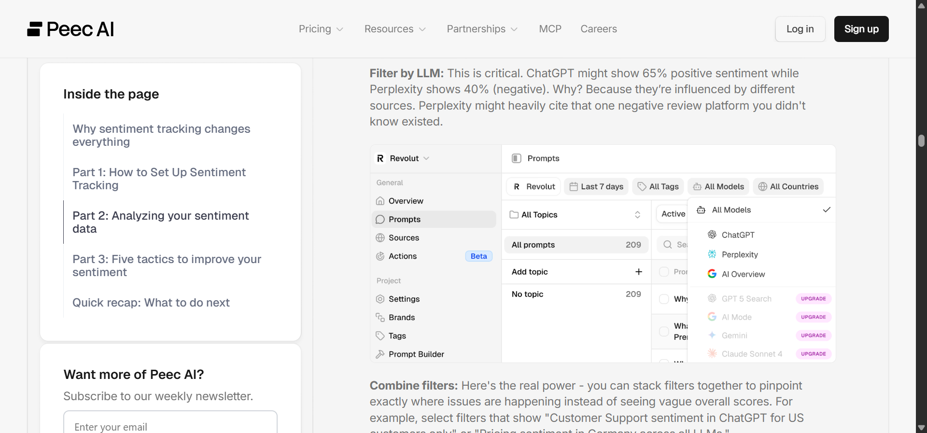This screenshot has height=433, width=927.
Task: Expand the Resources menu
Action: click(395, 29)
